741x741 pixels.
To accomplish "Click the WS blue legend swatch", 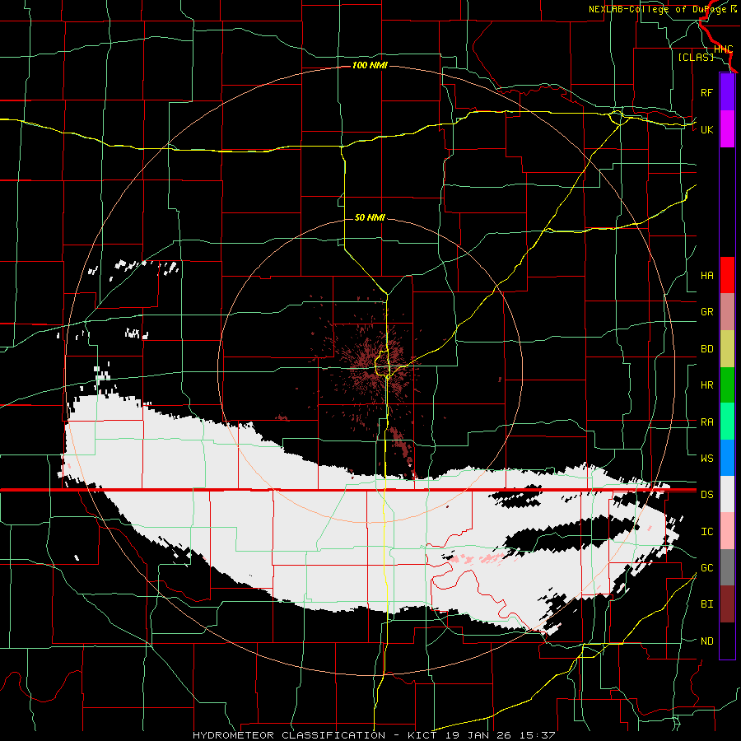I will (727, 458).
